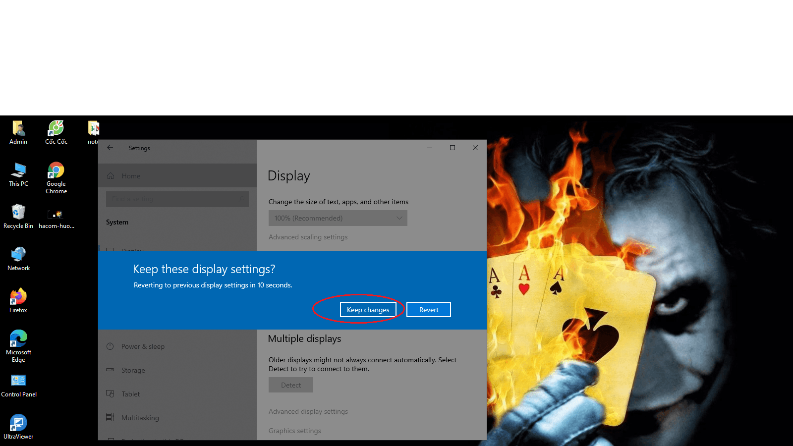Go to Home in Settings sidebar
This screenshot has width=793, height=446.
coord(131,176)
